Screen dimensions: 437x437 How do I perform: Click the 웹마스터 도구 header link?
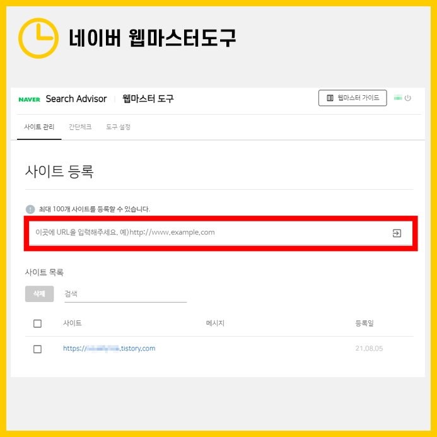[148, 98]
